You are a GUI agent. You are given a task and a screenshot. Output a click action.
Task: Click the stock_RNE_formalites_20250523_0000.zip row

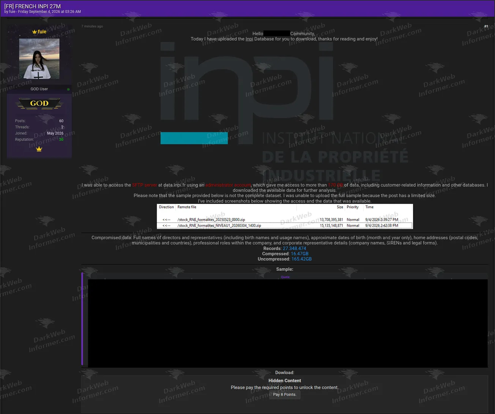pyautogui.click(x=285, y=220)
